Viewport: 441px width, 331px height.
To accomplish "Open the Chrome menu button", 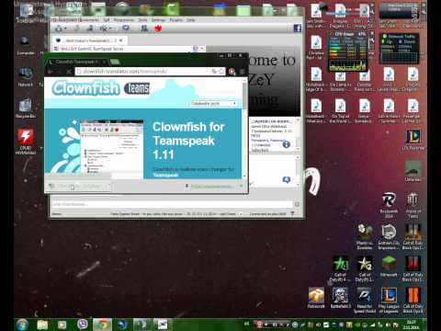I will pos(242,72).
